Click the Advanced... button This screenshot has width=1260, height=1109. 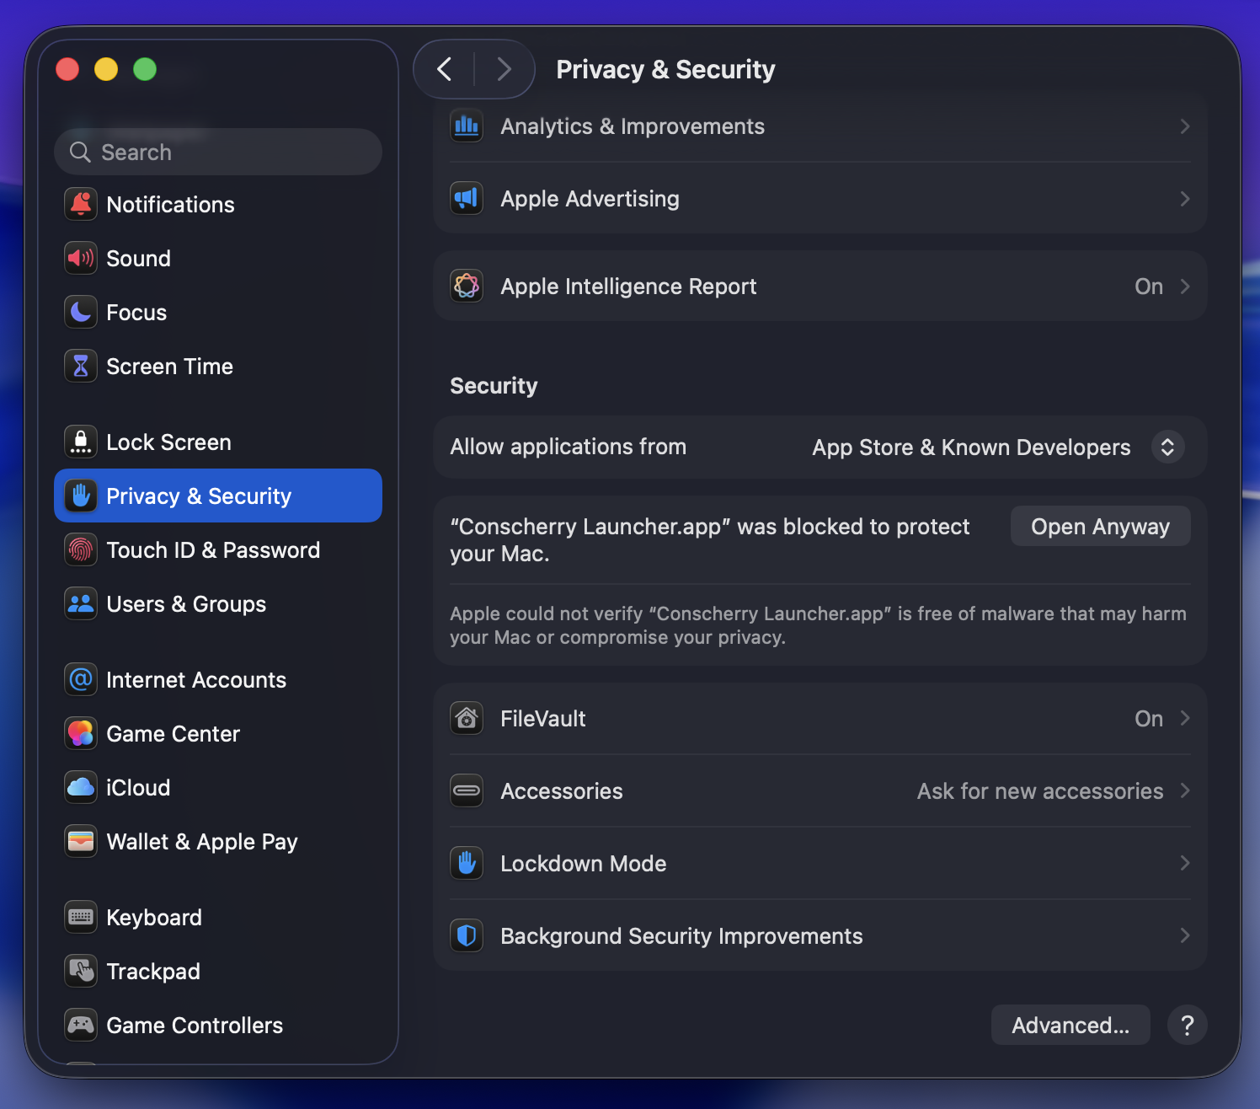[x=1070, y=1025]
